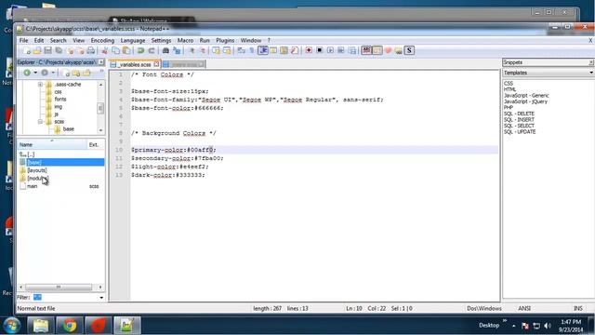Choose 'JavaScript - jQuery' snippet template
The height and width of the screenshot is (335, 595).
point(525,101)
